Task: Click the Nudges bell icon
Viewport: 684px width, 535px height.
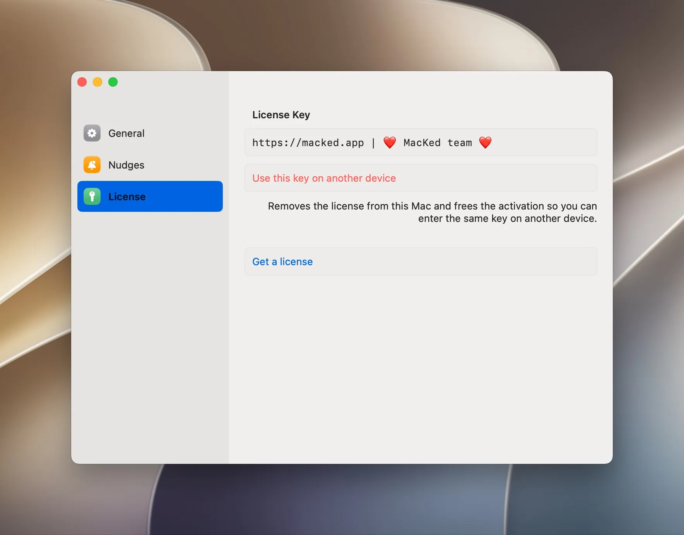Action: pyautogui.click(x=92, y=165)
